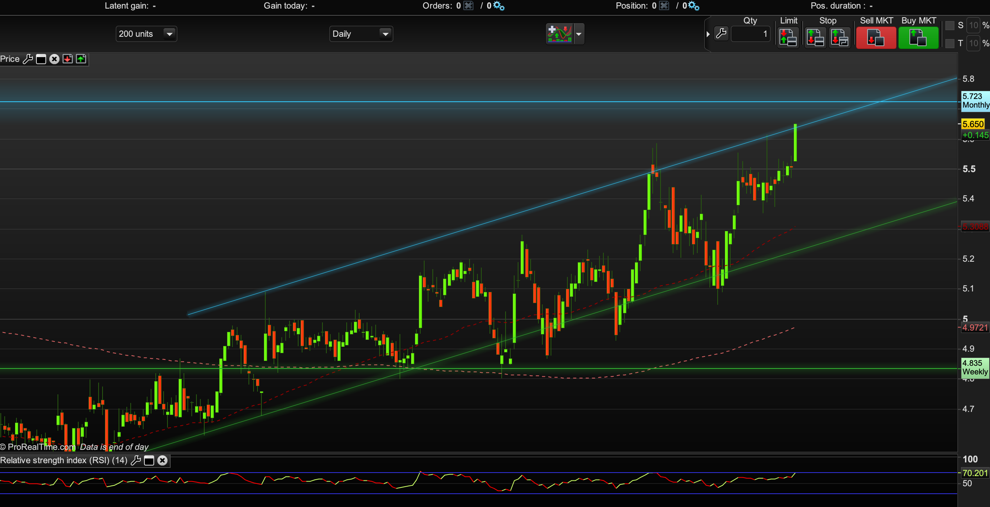The width and height of the screenshot is (990, 507).
Task: Cancel all orders using the Orders X box
Action: point(468,5)
